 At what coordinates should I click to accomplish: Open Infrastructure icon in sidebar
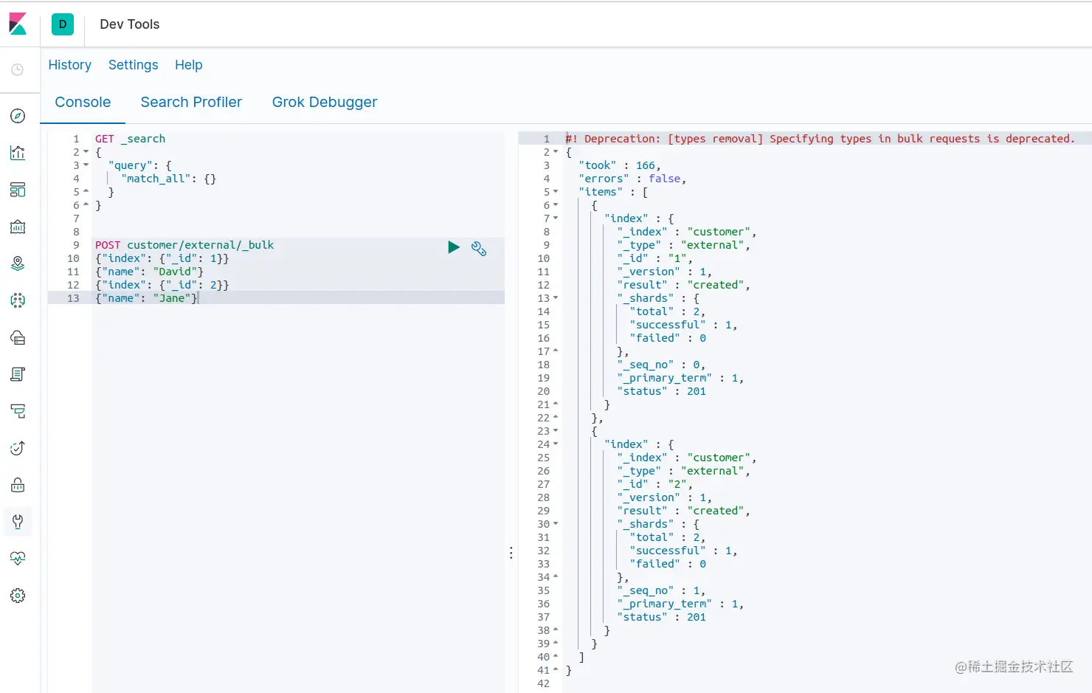coord(18,337)
